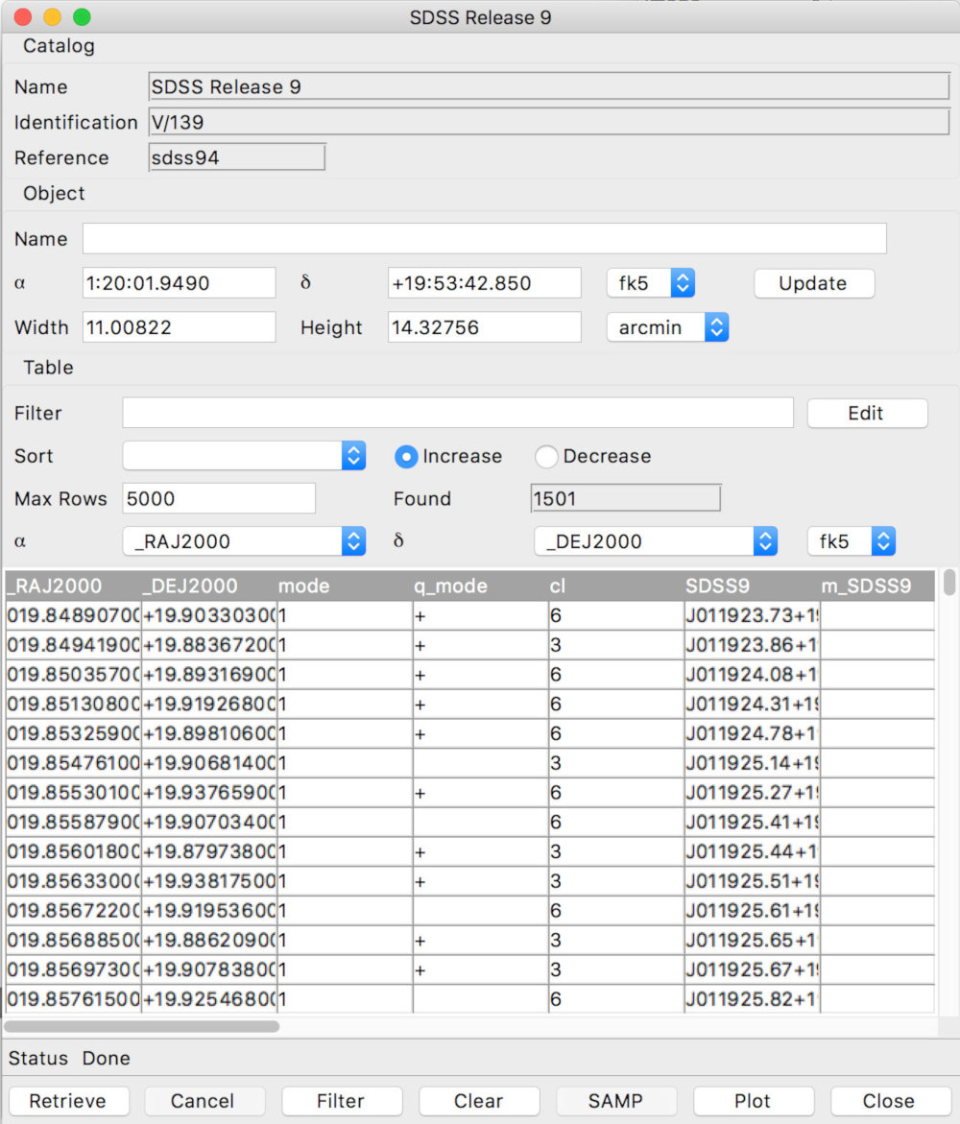The width and height of the screenshot is (960, 1124).
Task: Click the horizontal table scrollbar
Action: [x=142, y=1026]
